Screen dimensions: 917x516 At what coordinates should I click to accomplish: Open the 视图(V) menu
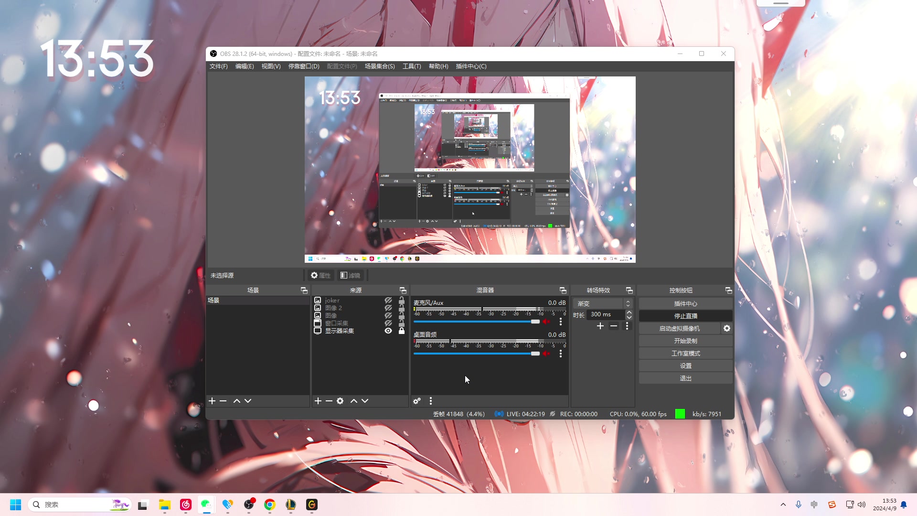point(271,66)
